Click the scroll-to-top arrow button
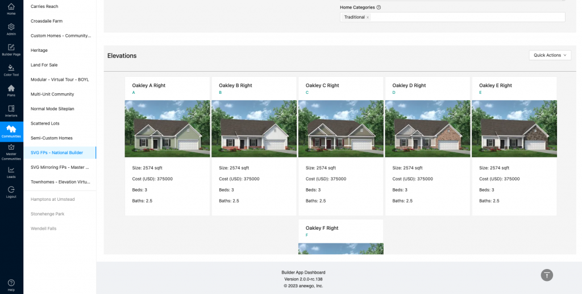Screen dimensions: 582x294 (547, 275)
